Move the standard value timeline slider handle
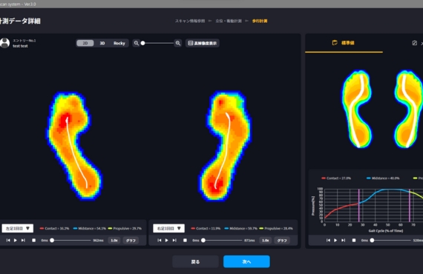 (x=372, y=240)
